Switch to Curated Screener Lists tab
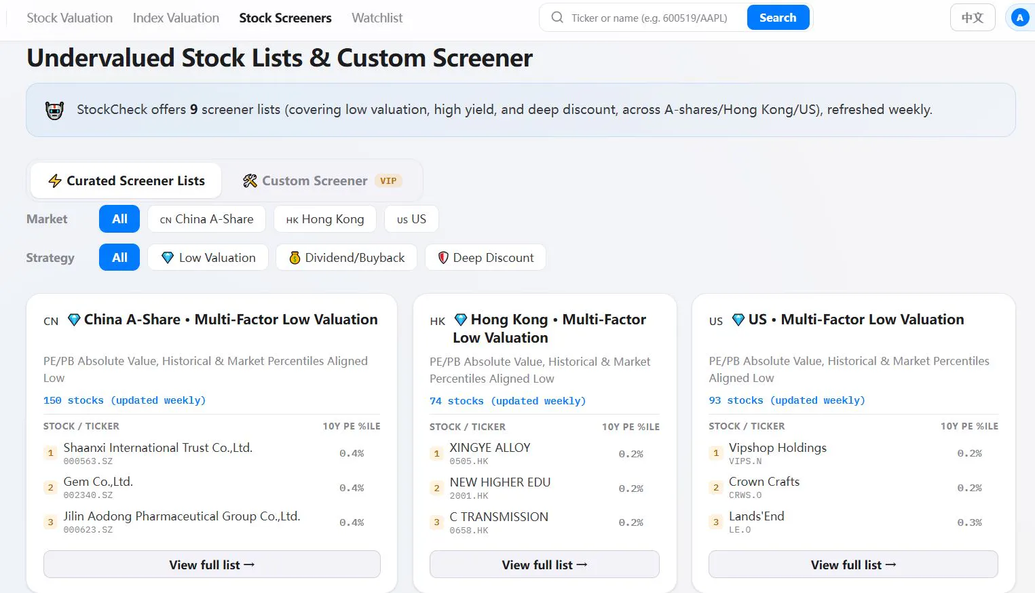The image size is (1035, 593). coord(126,181)
